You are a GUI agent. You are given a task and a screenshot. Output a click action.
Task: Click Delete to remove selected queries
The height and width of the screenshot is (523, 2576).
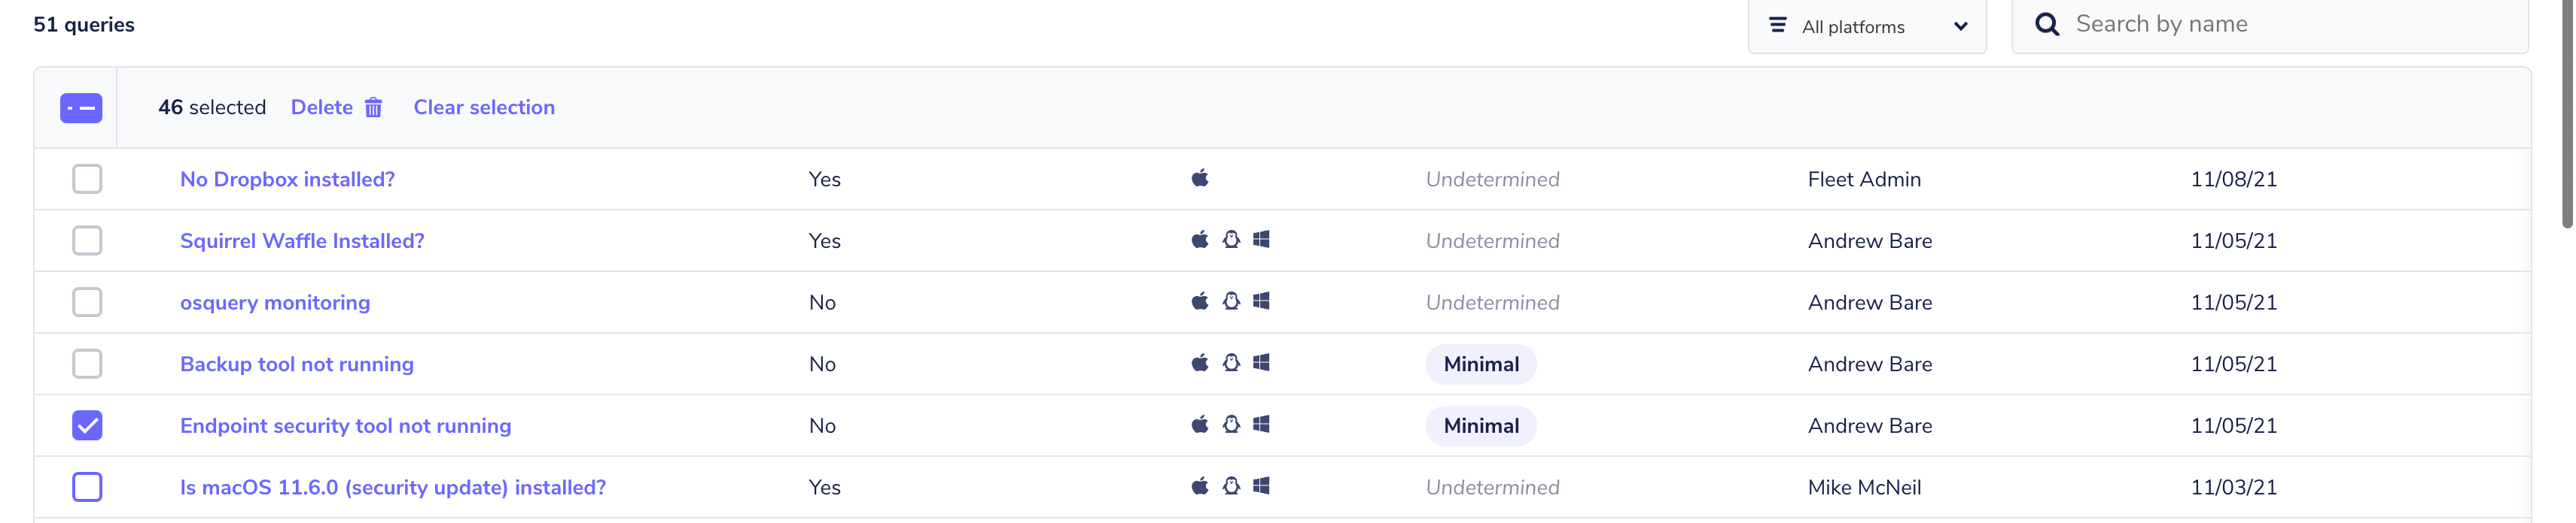click(321, 107)
